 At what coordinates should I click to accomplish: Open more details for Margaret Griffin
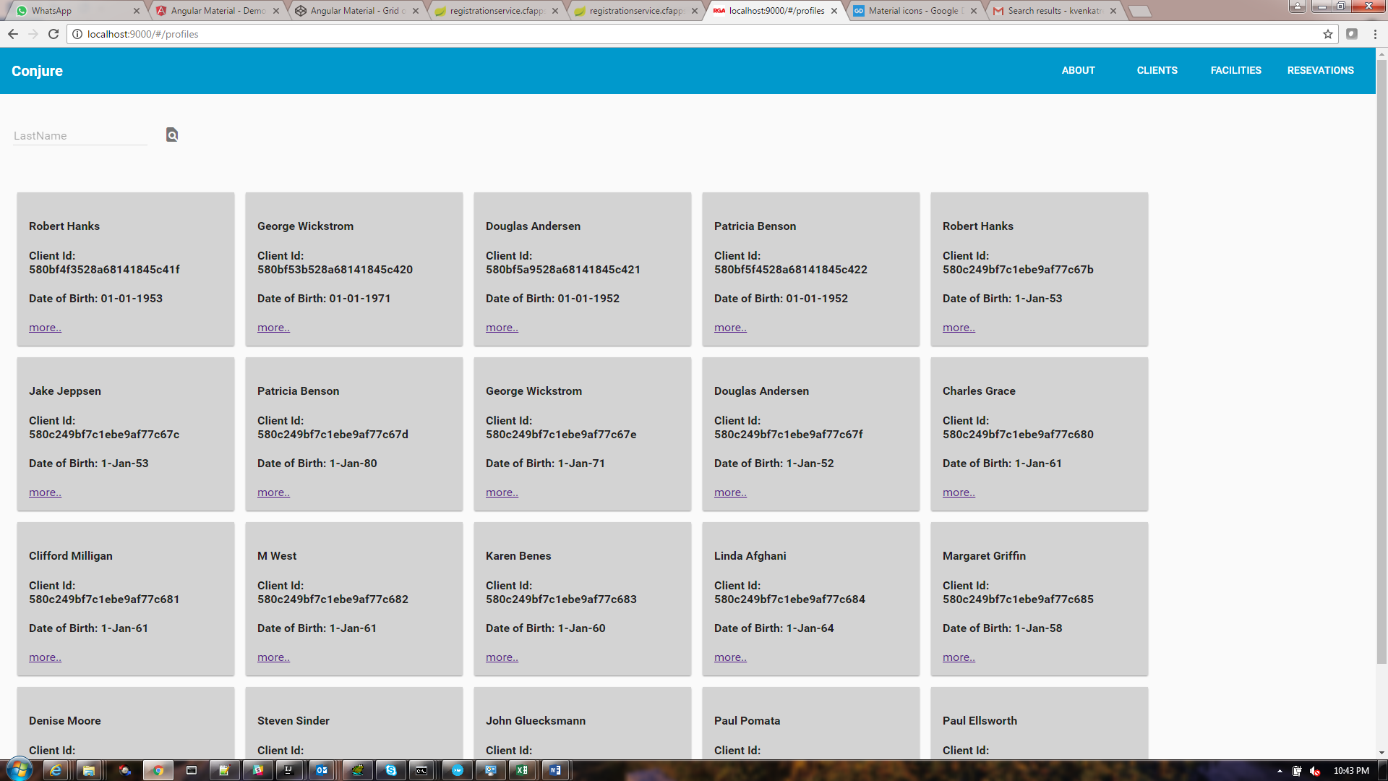[959, 657]
